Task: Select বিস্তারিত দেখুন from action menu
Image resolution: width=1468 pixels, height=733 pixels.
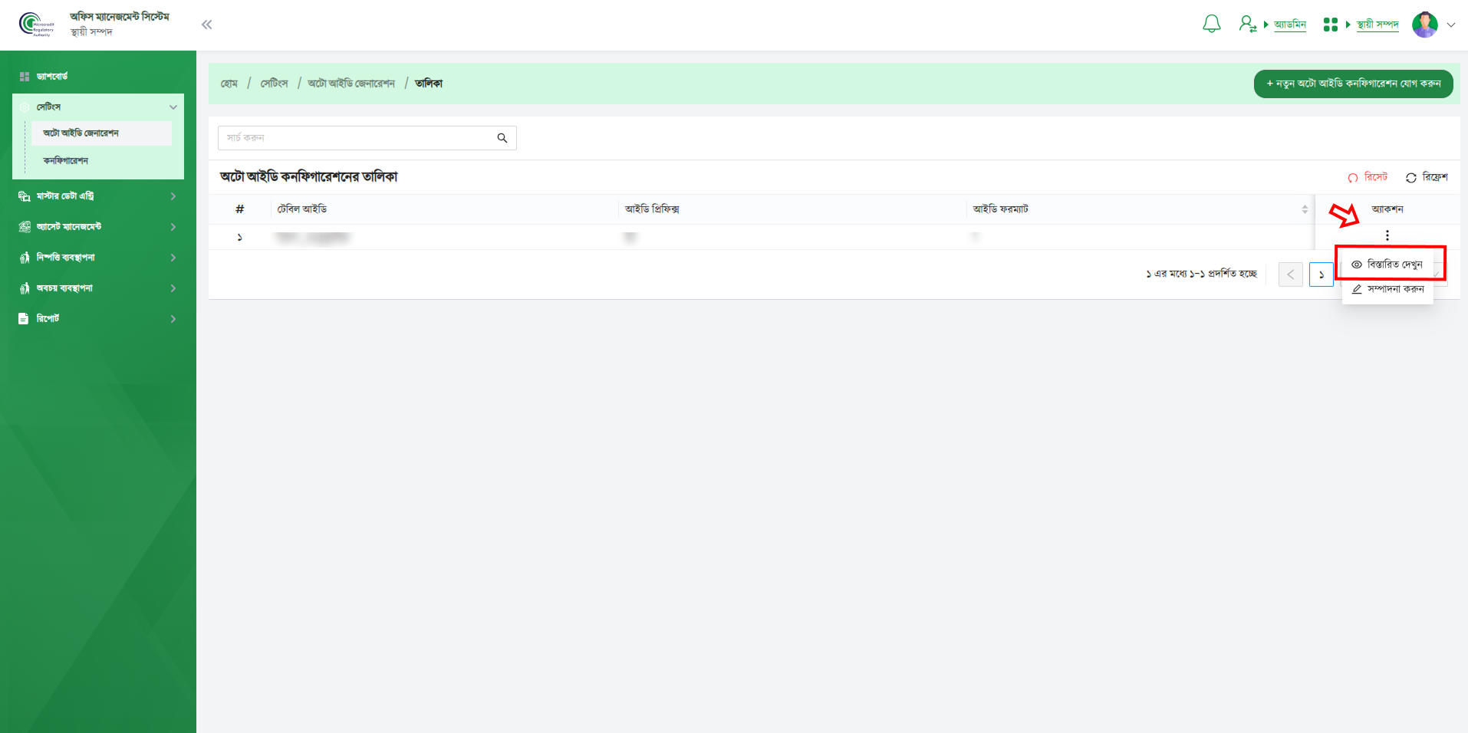Action: point(1387,265)
